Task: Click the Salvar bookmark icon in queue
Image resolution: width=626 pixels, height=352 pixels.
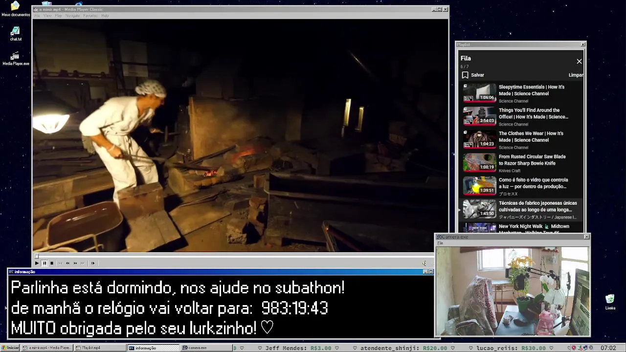Action: pos(465,75)
